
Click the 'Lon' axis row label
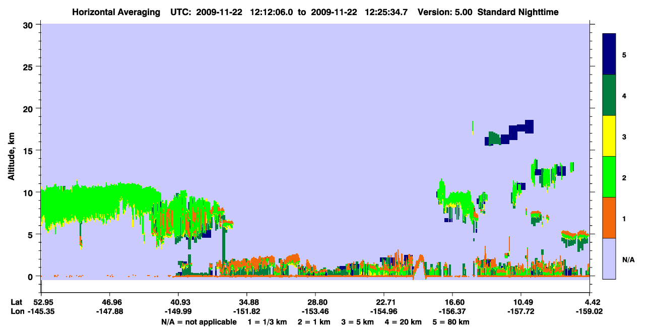coord(17,312)
